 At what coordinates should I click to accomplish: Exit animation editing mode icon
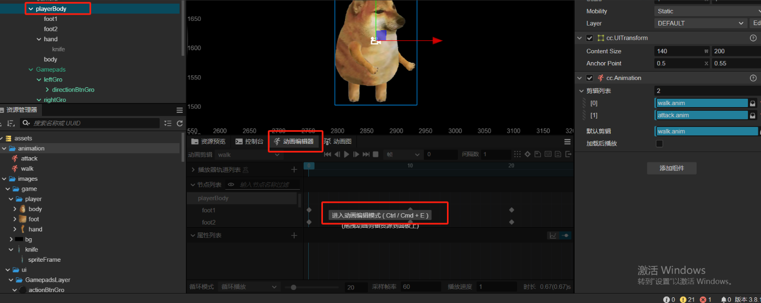[568, 155]
